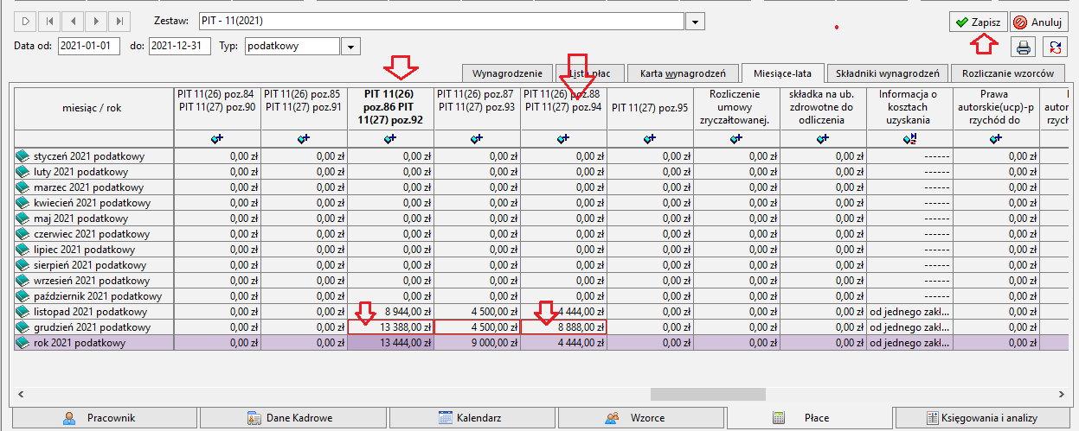Click formula icon under poz.86 column header
Viewport: 1079px width, 431px height.
pos(390,138)
